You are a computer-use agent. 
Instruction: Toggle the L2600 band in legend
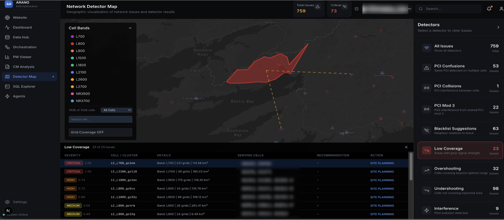pyautogui.click(x=78, y=79)
